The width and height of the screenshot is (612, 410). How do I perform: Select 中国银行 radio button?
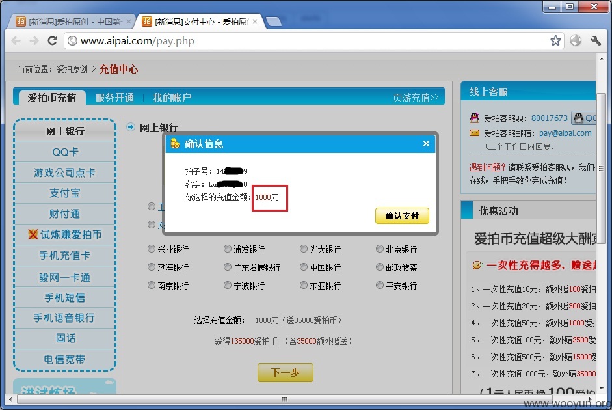[x=304, y=267]
